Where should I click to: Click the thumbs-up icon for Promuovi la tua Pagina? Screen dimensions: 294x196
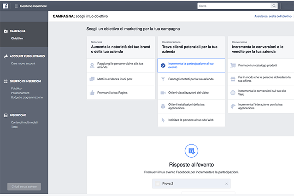click(x=92, y=93)
